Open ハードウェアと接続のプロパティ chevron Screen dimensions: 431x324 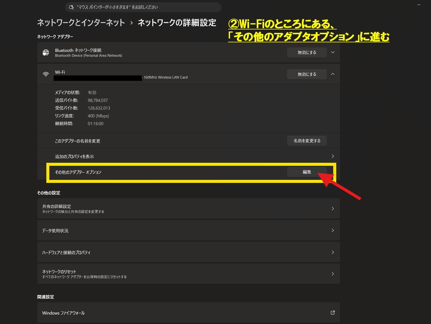333,252
